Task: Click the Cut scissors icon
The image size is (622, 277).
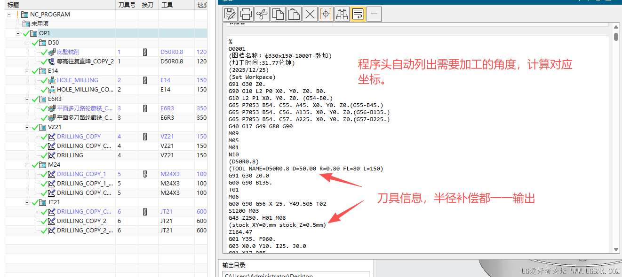Action: click(x=262, y=14)
